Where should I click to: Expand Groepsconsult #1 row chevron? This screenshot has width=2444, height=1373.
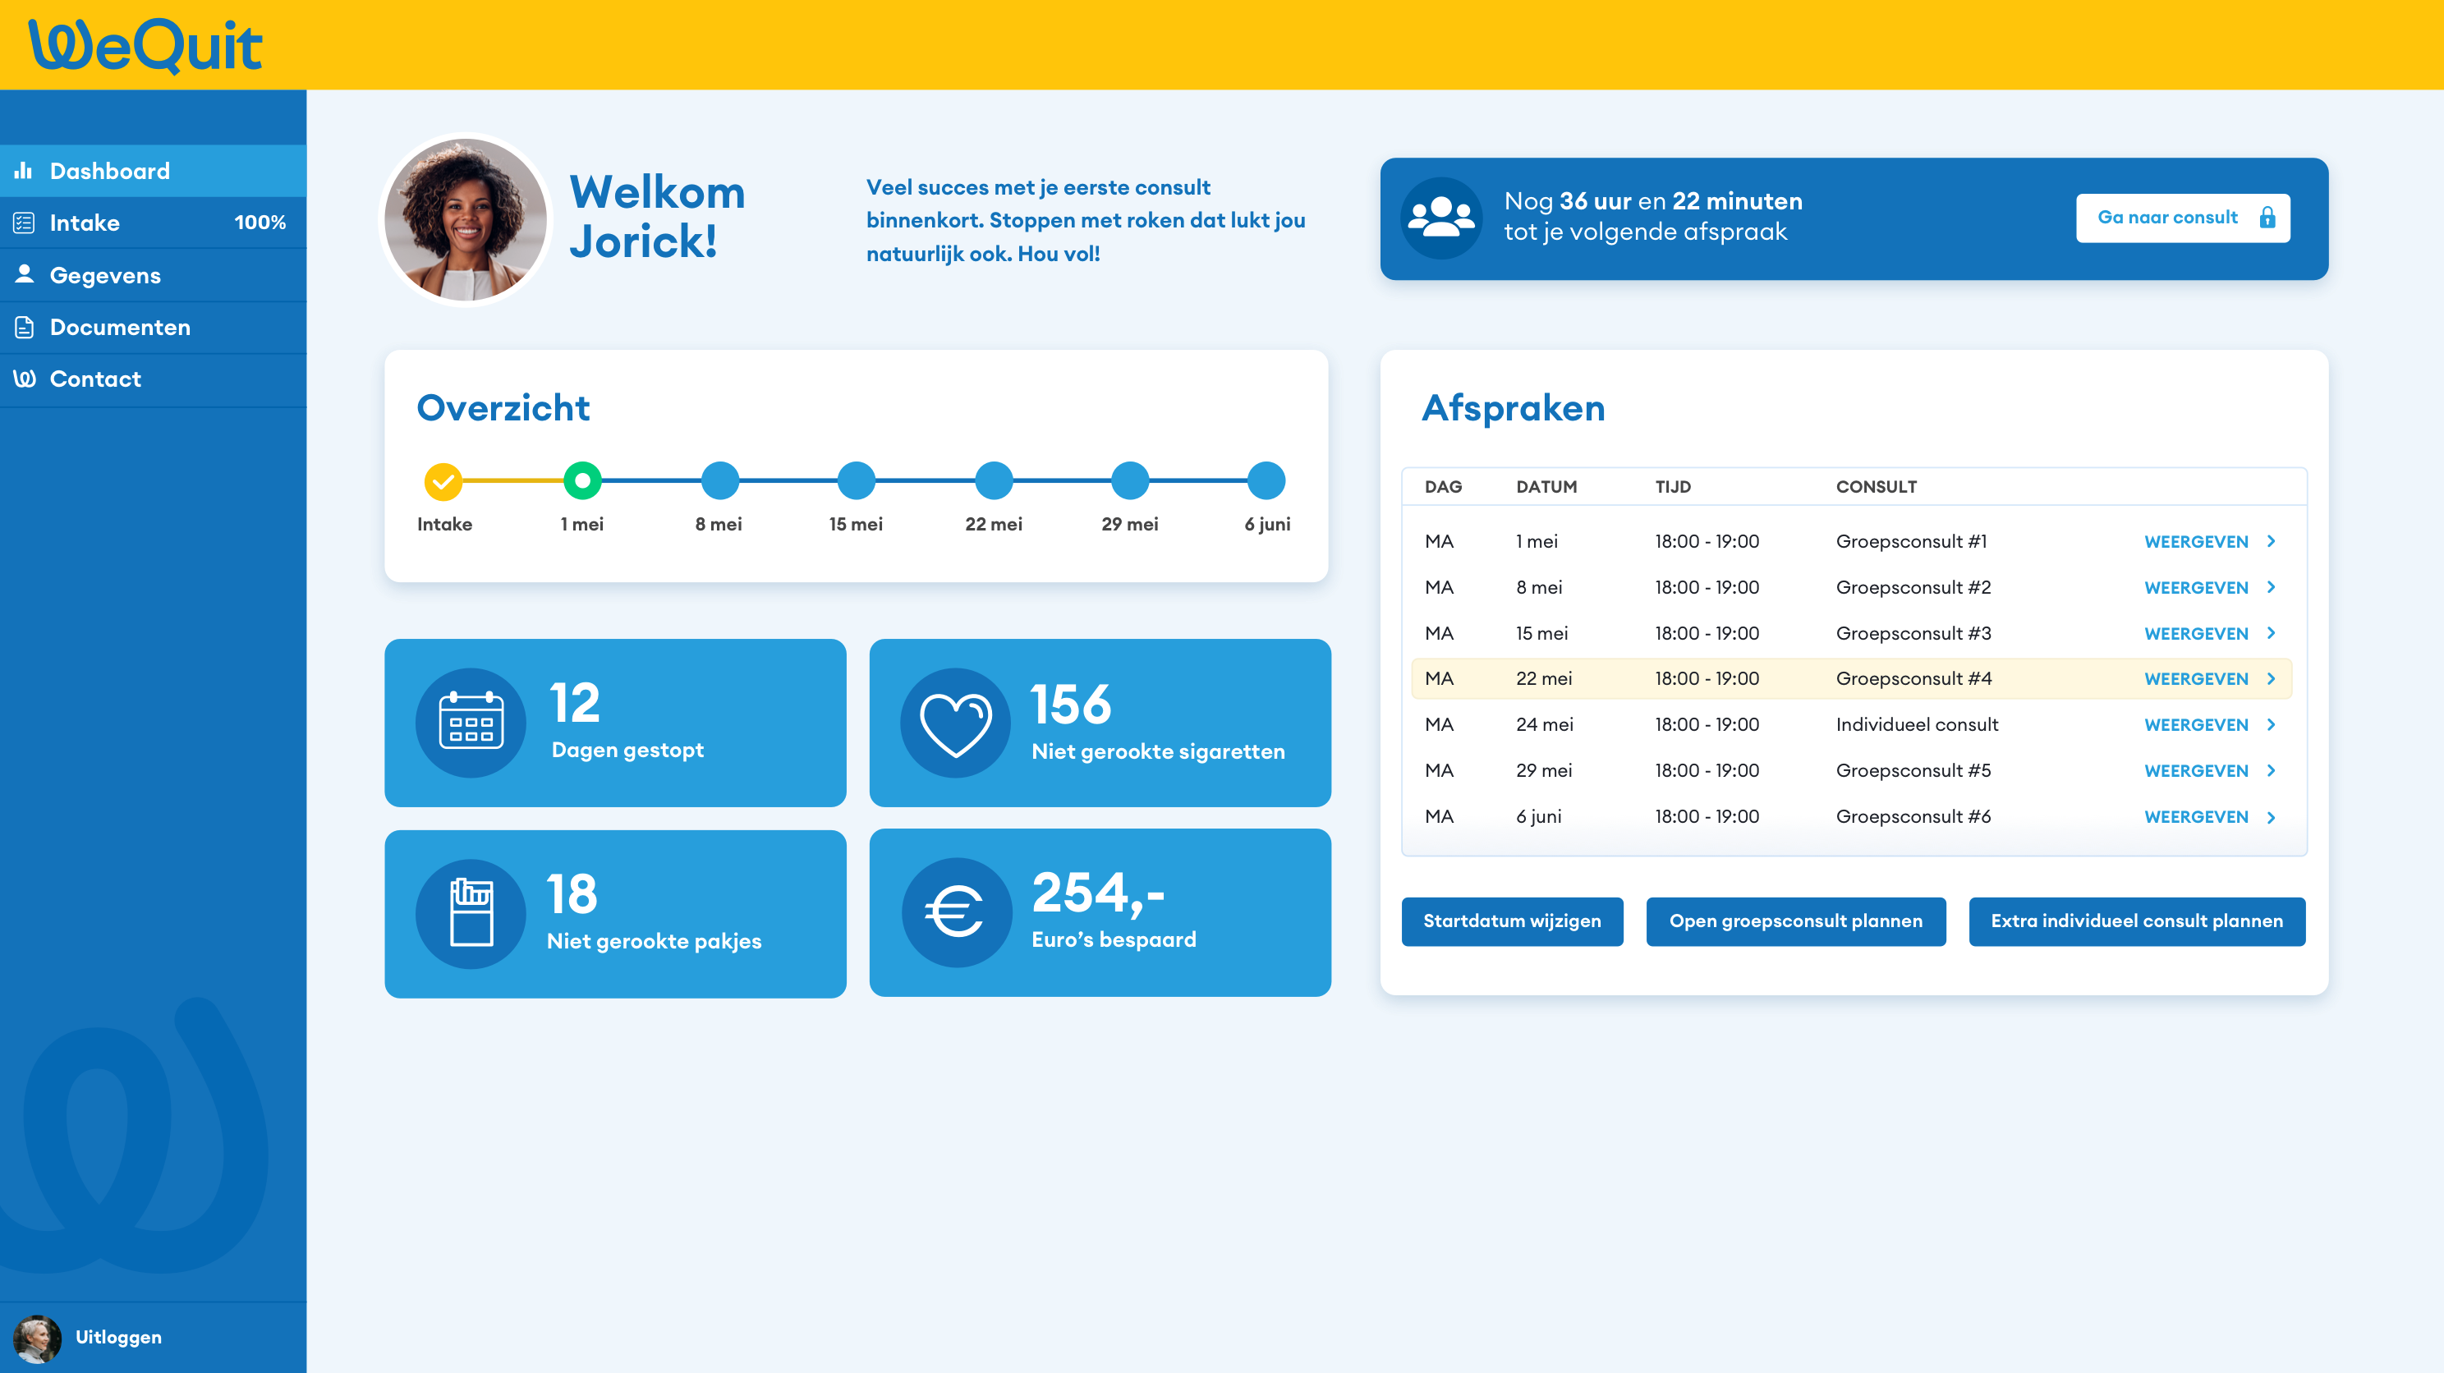click(x=2272, y=541)
